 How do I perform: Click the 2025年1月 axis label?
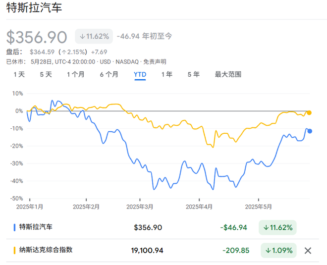(x=30, y=207)
